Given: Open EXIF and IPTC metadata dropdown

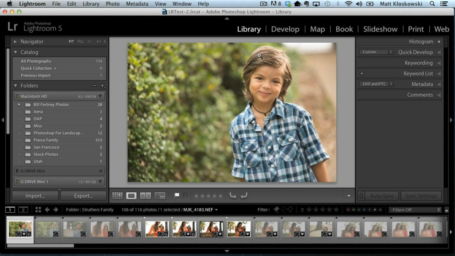Looking at the screenshot, I should tap(376, 84).
